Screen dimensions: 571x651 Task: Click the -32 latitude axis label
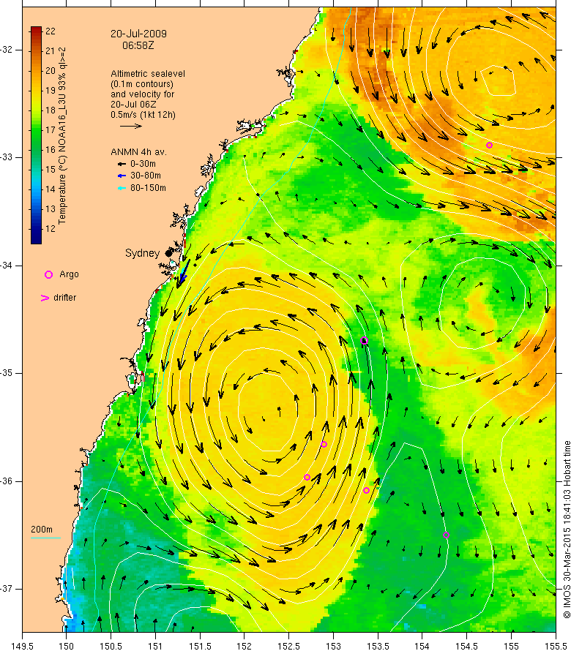[x=7, y=50]
